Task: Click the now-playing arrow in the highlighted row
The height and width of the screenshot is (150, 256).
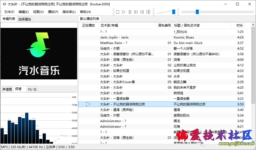Action: point(88,104)
